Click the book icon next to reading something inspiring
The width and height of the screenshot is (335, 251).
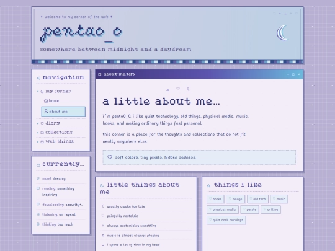pos(38,188)
